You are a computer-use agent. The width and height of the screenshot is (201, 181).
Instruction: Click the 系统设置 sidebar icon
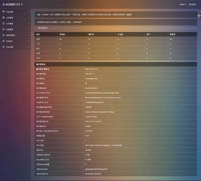click(4, 47)
